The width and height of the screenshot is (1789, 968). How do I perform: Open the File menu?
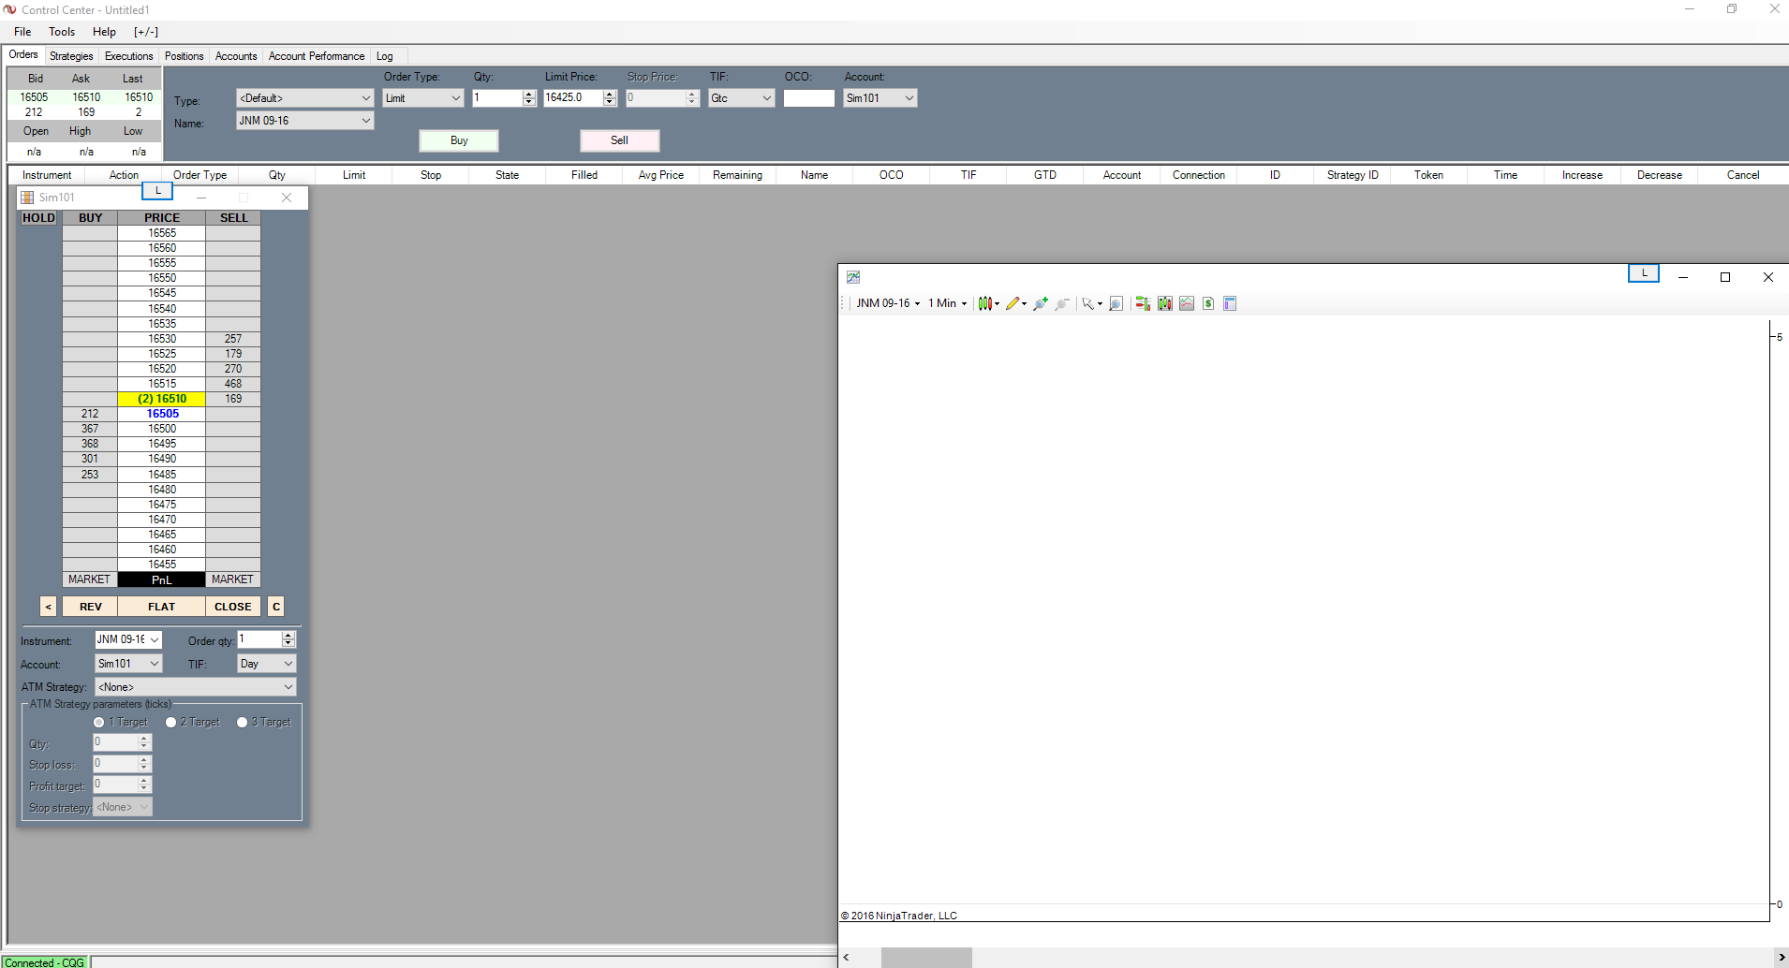click(22, 32)
